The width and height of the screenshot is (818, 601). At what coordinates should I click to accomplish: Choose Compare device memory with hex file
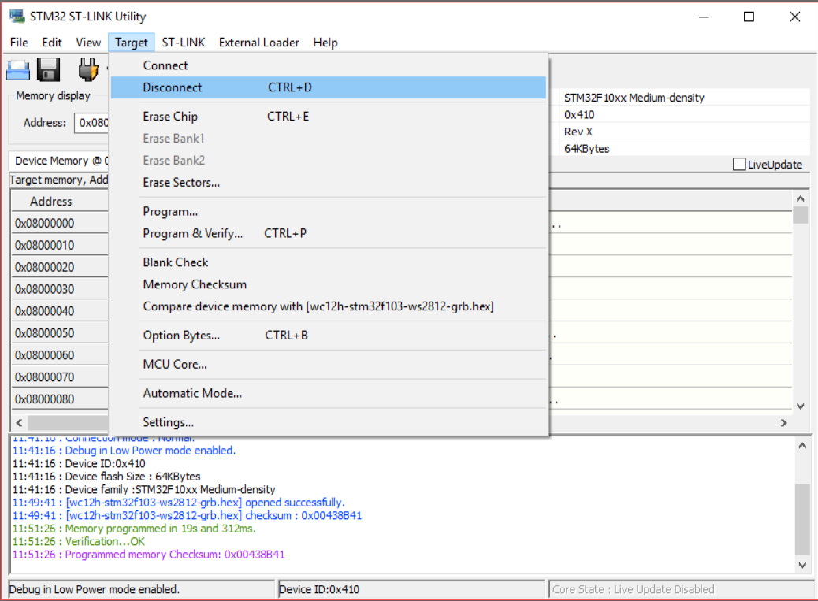pos(329,306)
